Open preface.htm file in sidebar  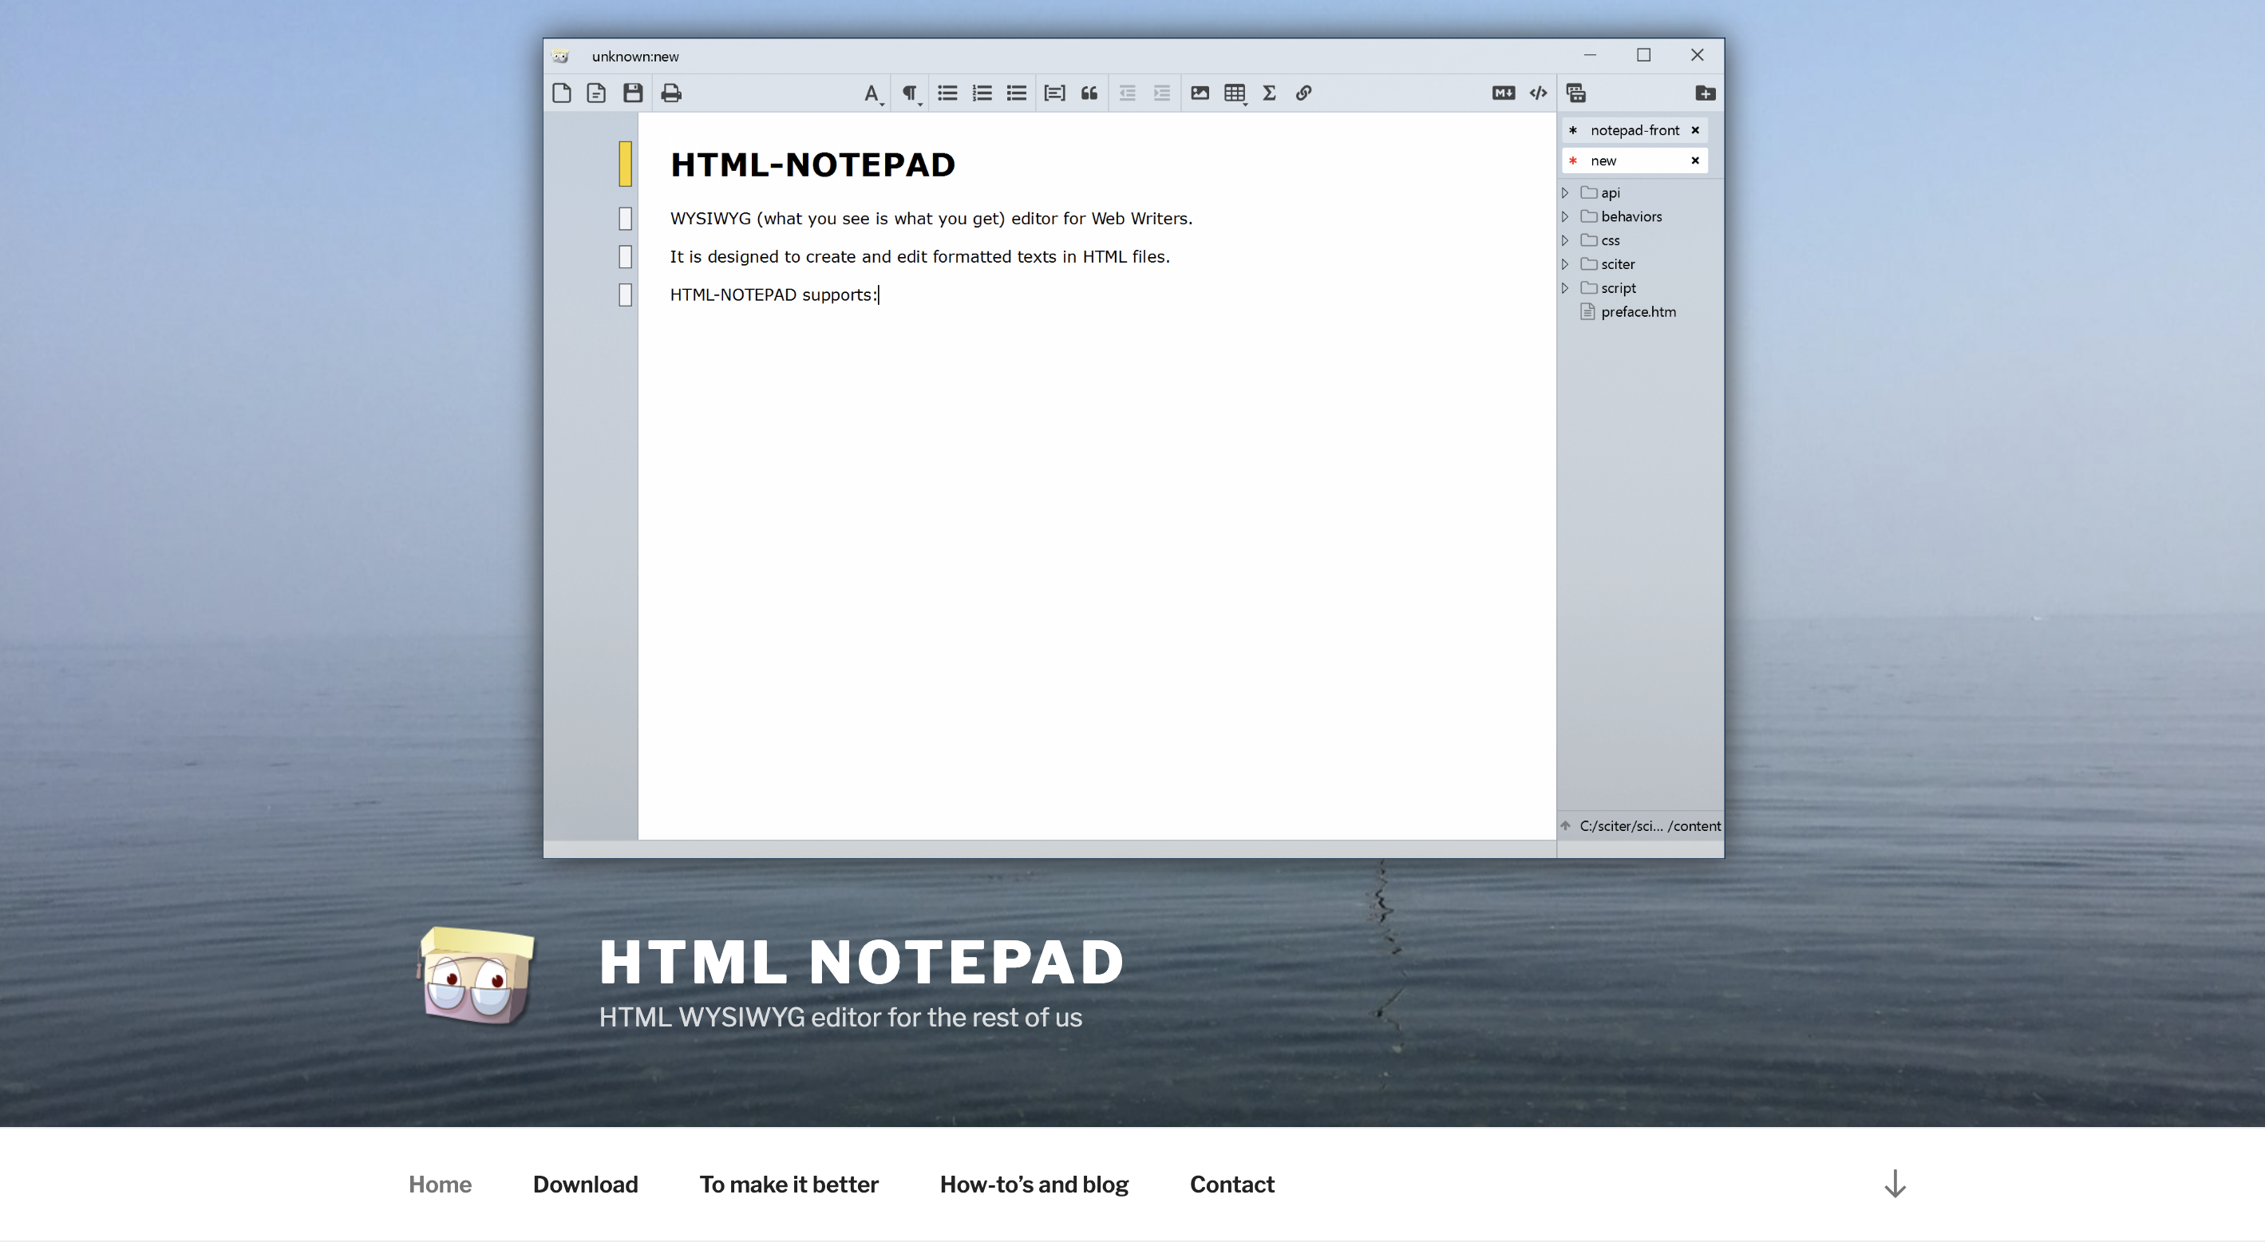click(x=1637, y=312)
